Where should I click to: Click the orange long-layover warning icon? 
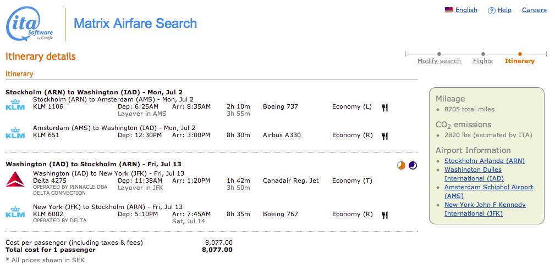[401, 165]
